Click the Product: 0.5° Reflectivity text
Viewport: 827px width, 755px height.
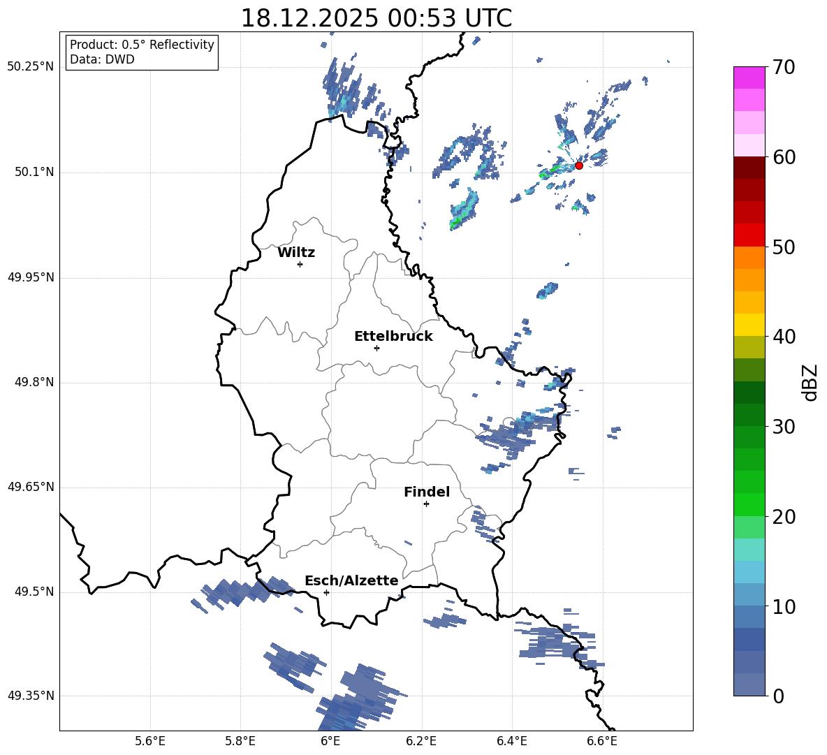[x=142, y=44]
